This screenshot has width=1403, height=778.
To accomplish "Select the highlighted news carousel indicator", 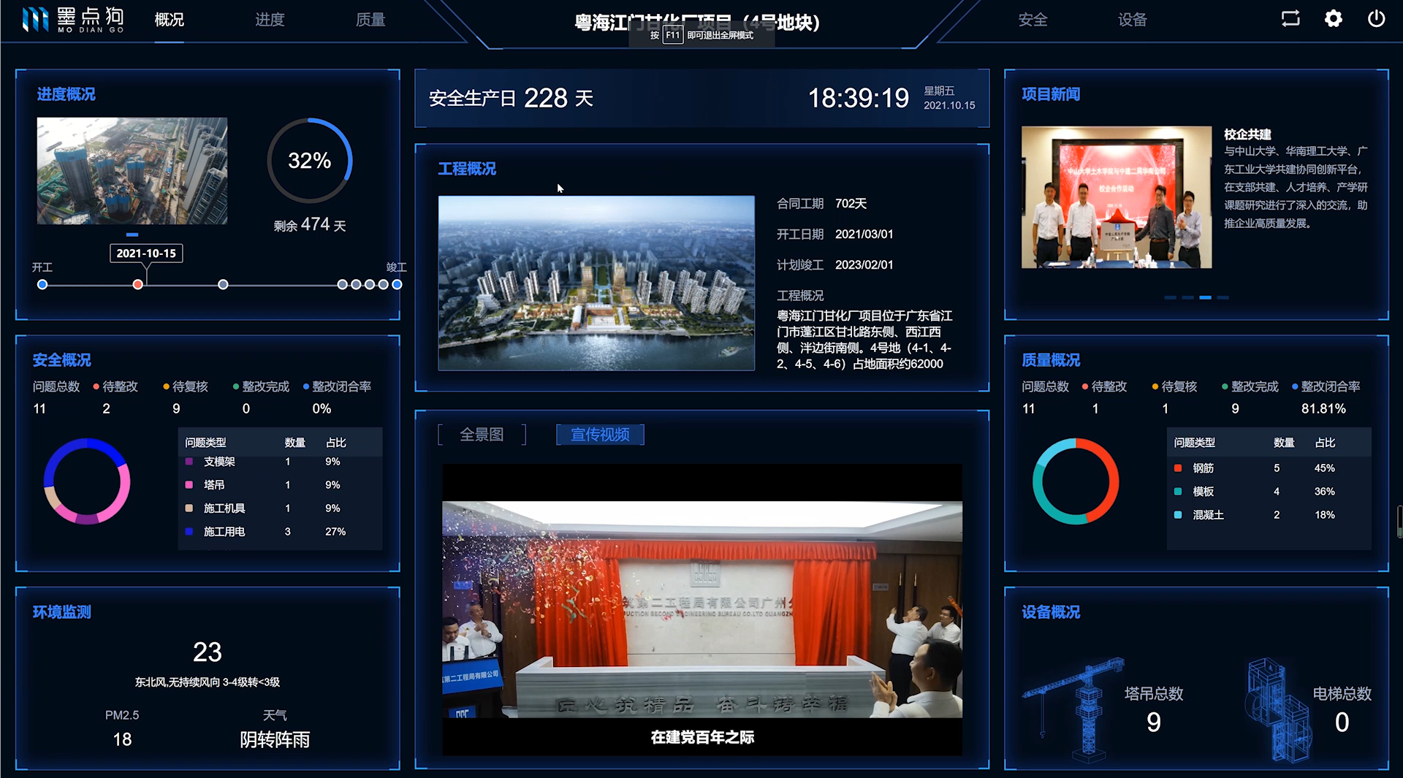I will point(1205,297).
